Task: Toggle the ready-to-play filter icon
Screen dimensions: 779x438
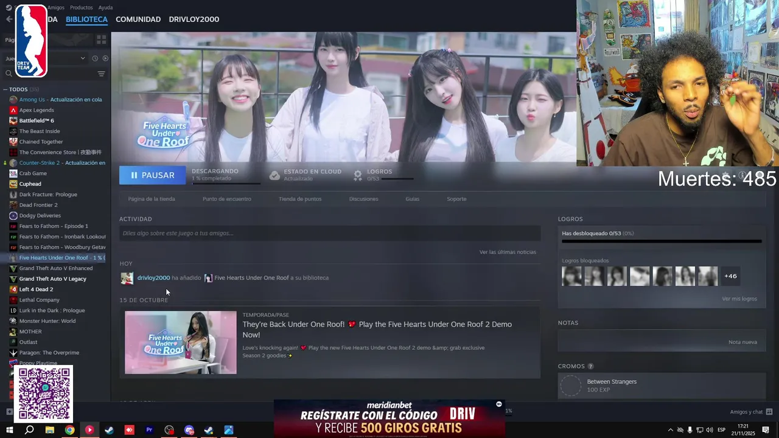Action: (x=105, y=58)
